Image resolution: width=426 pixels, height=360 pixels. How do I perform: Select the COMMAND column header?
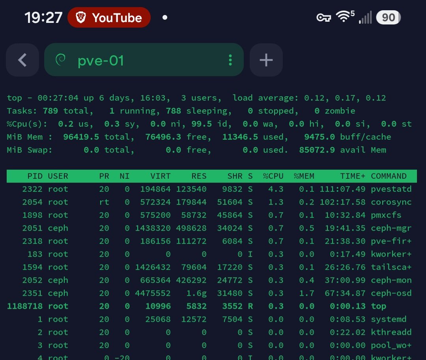click(x=389, y=176)
